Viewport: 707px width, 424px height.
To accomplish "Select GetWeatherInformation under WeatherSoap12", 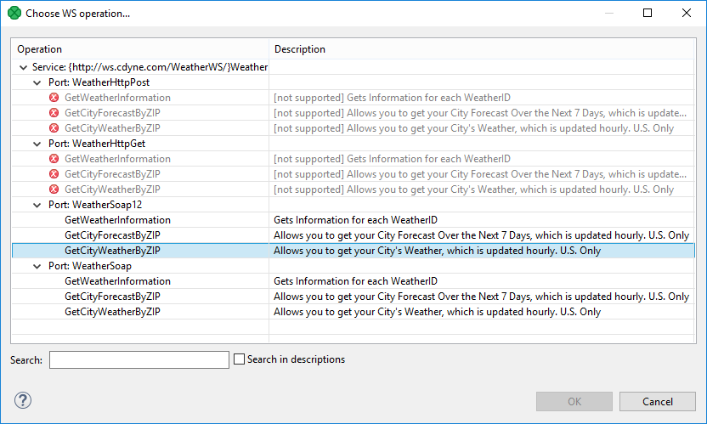I will (117, 220).
